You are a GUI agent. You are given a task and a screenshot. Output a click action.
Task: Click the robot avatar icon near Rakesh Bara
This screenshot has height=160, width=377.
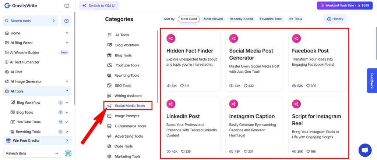[x=68, y=153]
